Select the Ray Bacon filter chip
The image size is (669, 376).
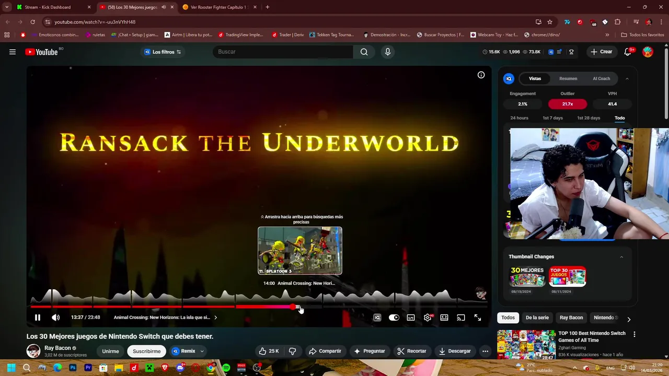(x=571, y=318)
